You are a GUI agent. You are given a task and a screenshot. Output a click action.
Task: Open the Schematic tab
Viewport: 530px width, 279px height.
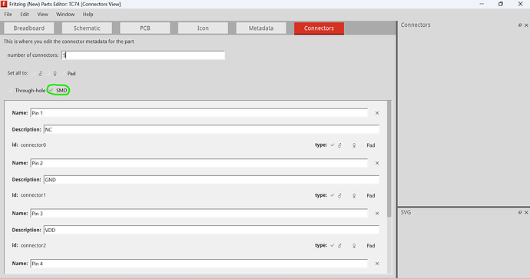tap(87, 28)
